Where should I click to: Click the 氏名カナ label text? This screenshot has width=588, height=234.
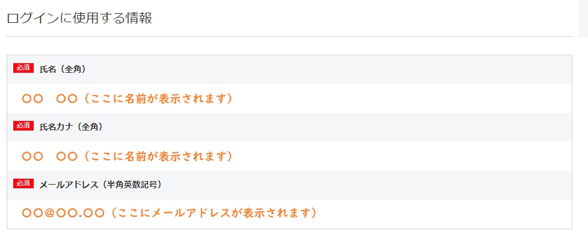[55, 127]
